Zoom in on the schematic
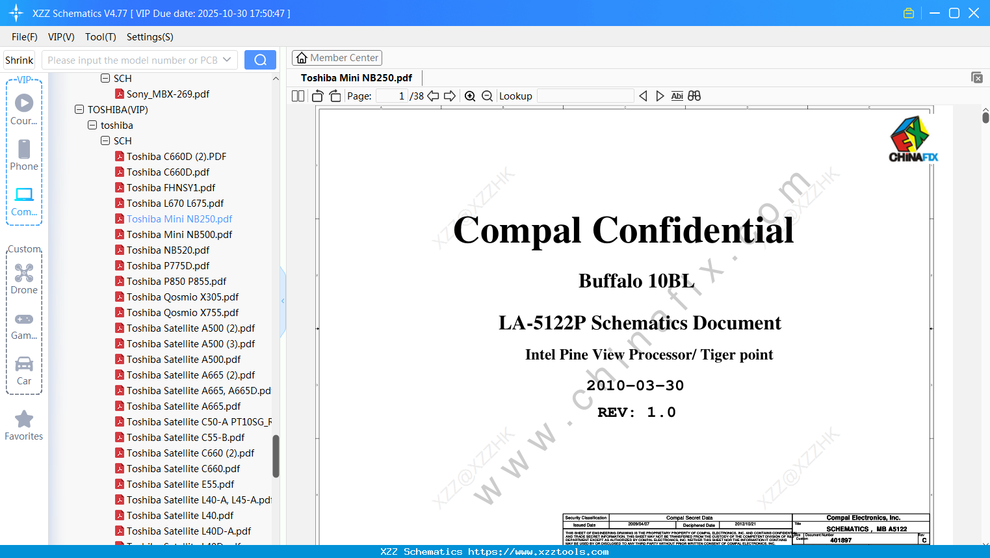Viewport: 990px width, 558px height. click(x=470, y=96)
